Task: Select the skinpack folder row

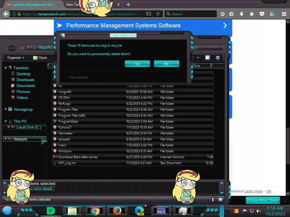Action: tap(133, 139)
